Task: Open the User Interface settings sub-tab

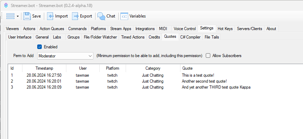Action: click(x=20, y=37)
